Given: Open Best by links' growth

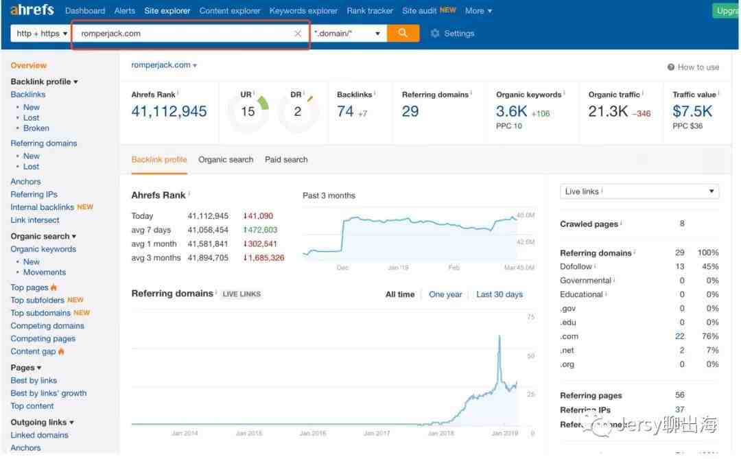Looking at the screenshot, I should [x=49, y=393].
